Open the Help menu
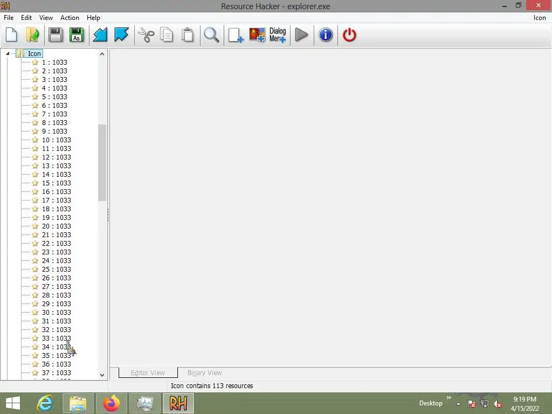Image resolution: width=552 pixels, height=414 pixels. click(x=93, y=18)
